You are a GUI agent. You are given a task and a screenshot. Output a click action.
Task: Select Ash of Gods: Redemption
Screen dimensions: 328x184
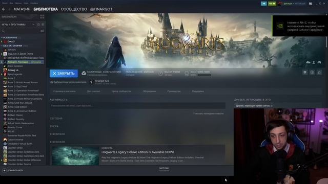[x=20, y=123]
